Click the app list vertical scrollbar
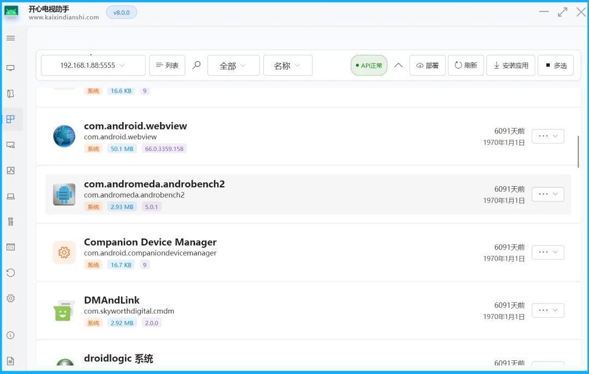 [578, 151]
